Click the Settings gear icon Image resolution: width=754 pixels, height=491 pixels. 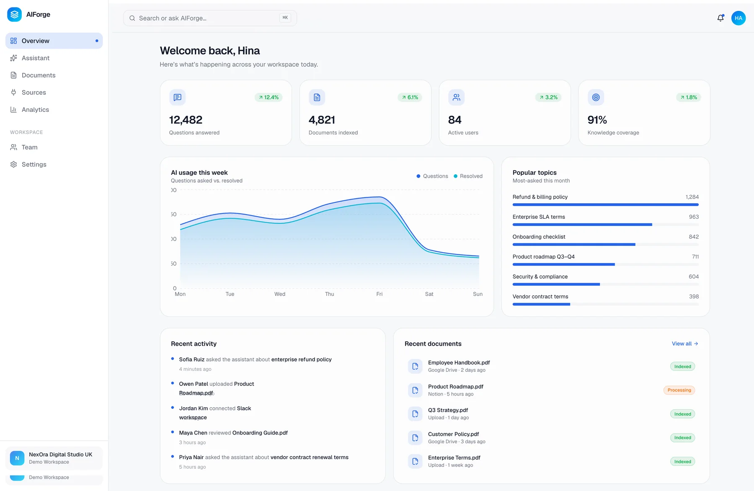pos(14,164)
